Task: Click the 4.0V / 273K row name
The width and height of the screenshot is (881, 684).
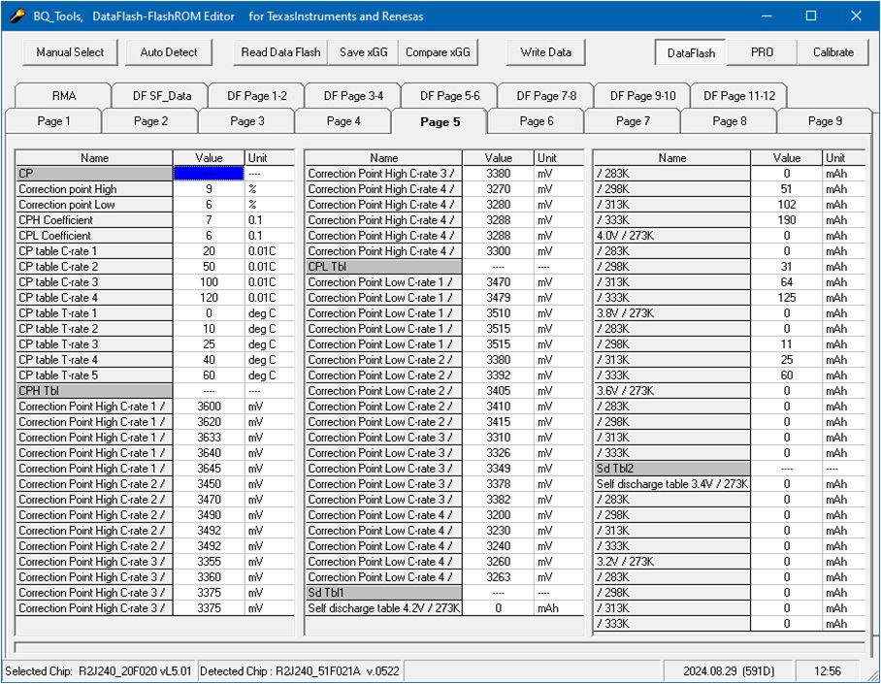Action: 672,236
